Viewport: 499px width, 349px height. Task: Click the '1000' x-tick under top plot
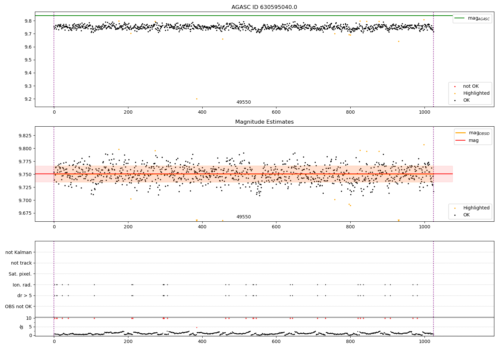pos(424,112)
